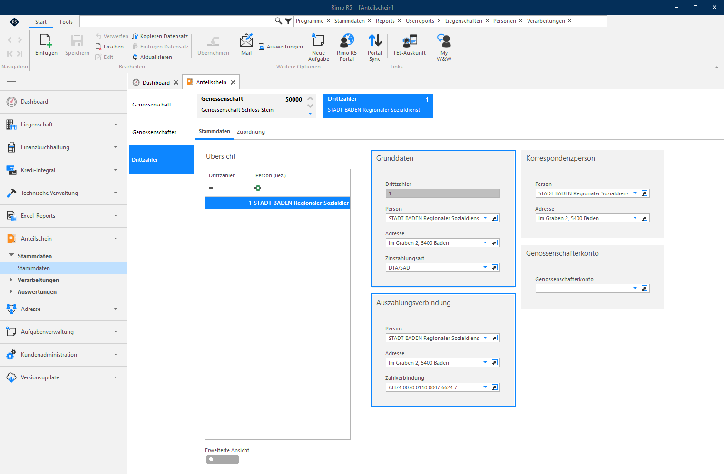Switch to the Zuordnung tab
The width and height of the screenshot is (724, 474).
click(x=251, y=132)
